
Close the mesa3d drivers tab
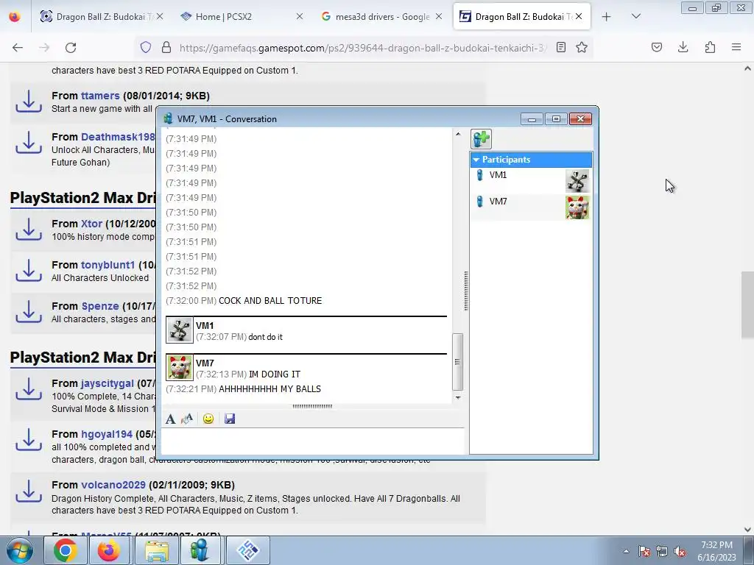[439, 17]
